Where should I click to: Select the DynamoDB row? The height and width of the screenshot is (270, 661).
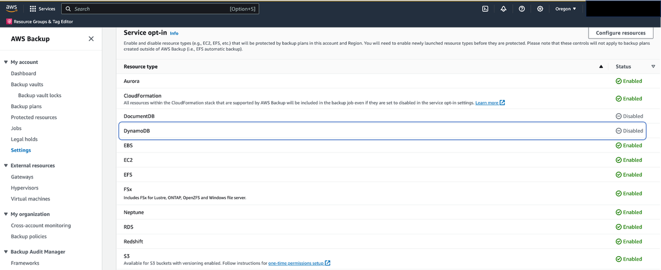coord(382,131)
